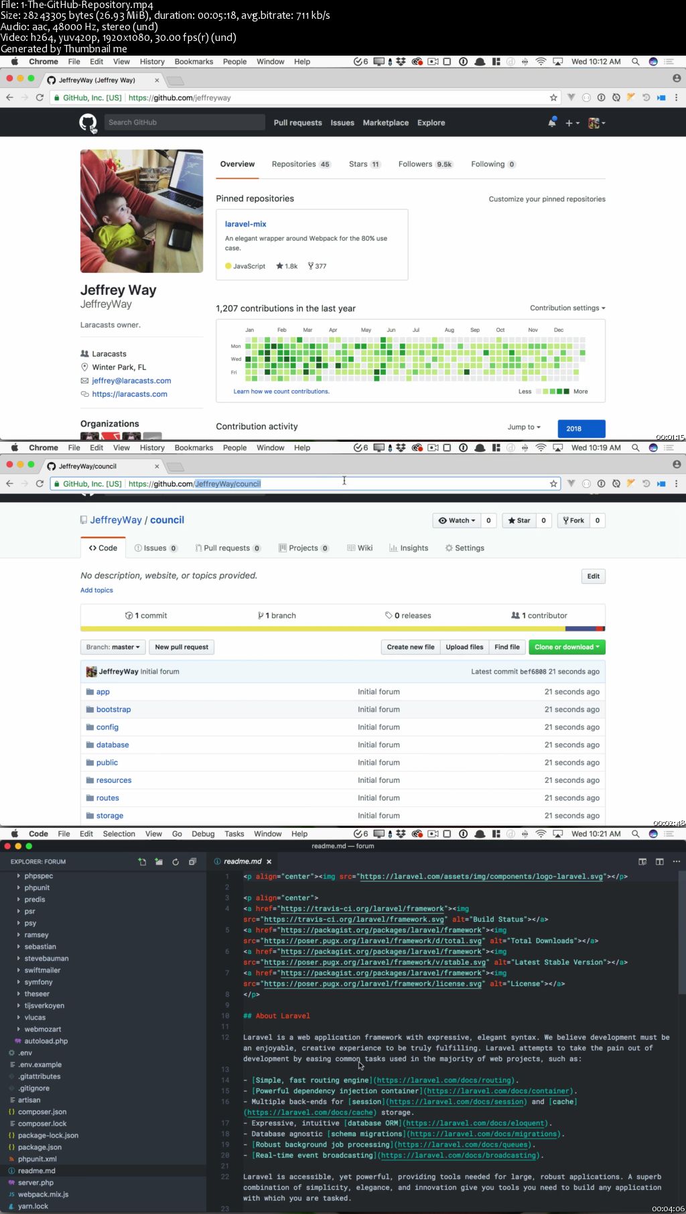686x1214 pixels.
Task: Open the Tasks menu in VS Code
Action: coord(234,834)
